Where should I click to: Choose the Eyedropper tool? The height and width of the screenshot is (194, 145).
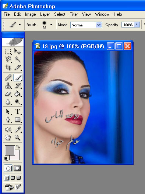(18, 129)
